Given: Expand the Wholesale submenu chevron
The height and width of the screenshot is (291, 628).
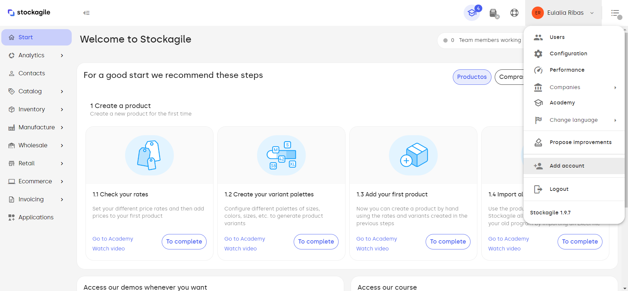Looking at the screenshot, I should point(62,145).
